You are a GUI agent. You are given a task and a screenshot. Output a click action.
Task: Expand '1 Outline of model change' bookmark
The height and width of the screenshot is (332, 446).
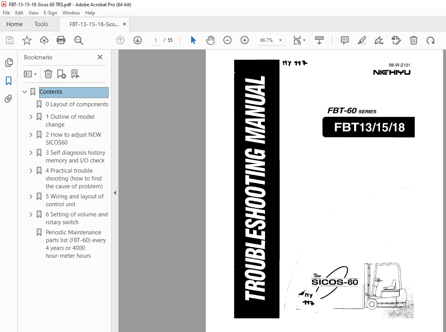pyautogui.click(x=31, y=117)
